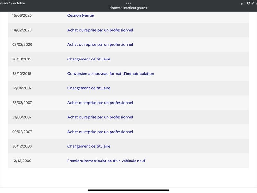Select 14/02/2020 Achat ou reprise par un professionnel
Image resolution: width=257 pixels, height=193 pixels.
pos(128,30)
